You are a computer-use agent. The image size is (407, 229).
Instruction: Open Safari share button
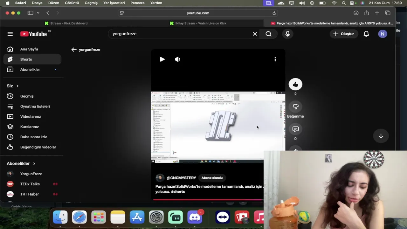point(367,13)
